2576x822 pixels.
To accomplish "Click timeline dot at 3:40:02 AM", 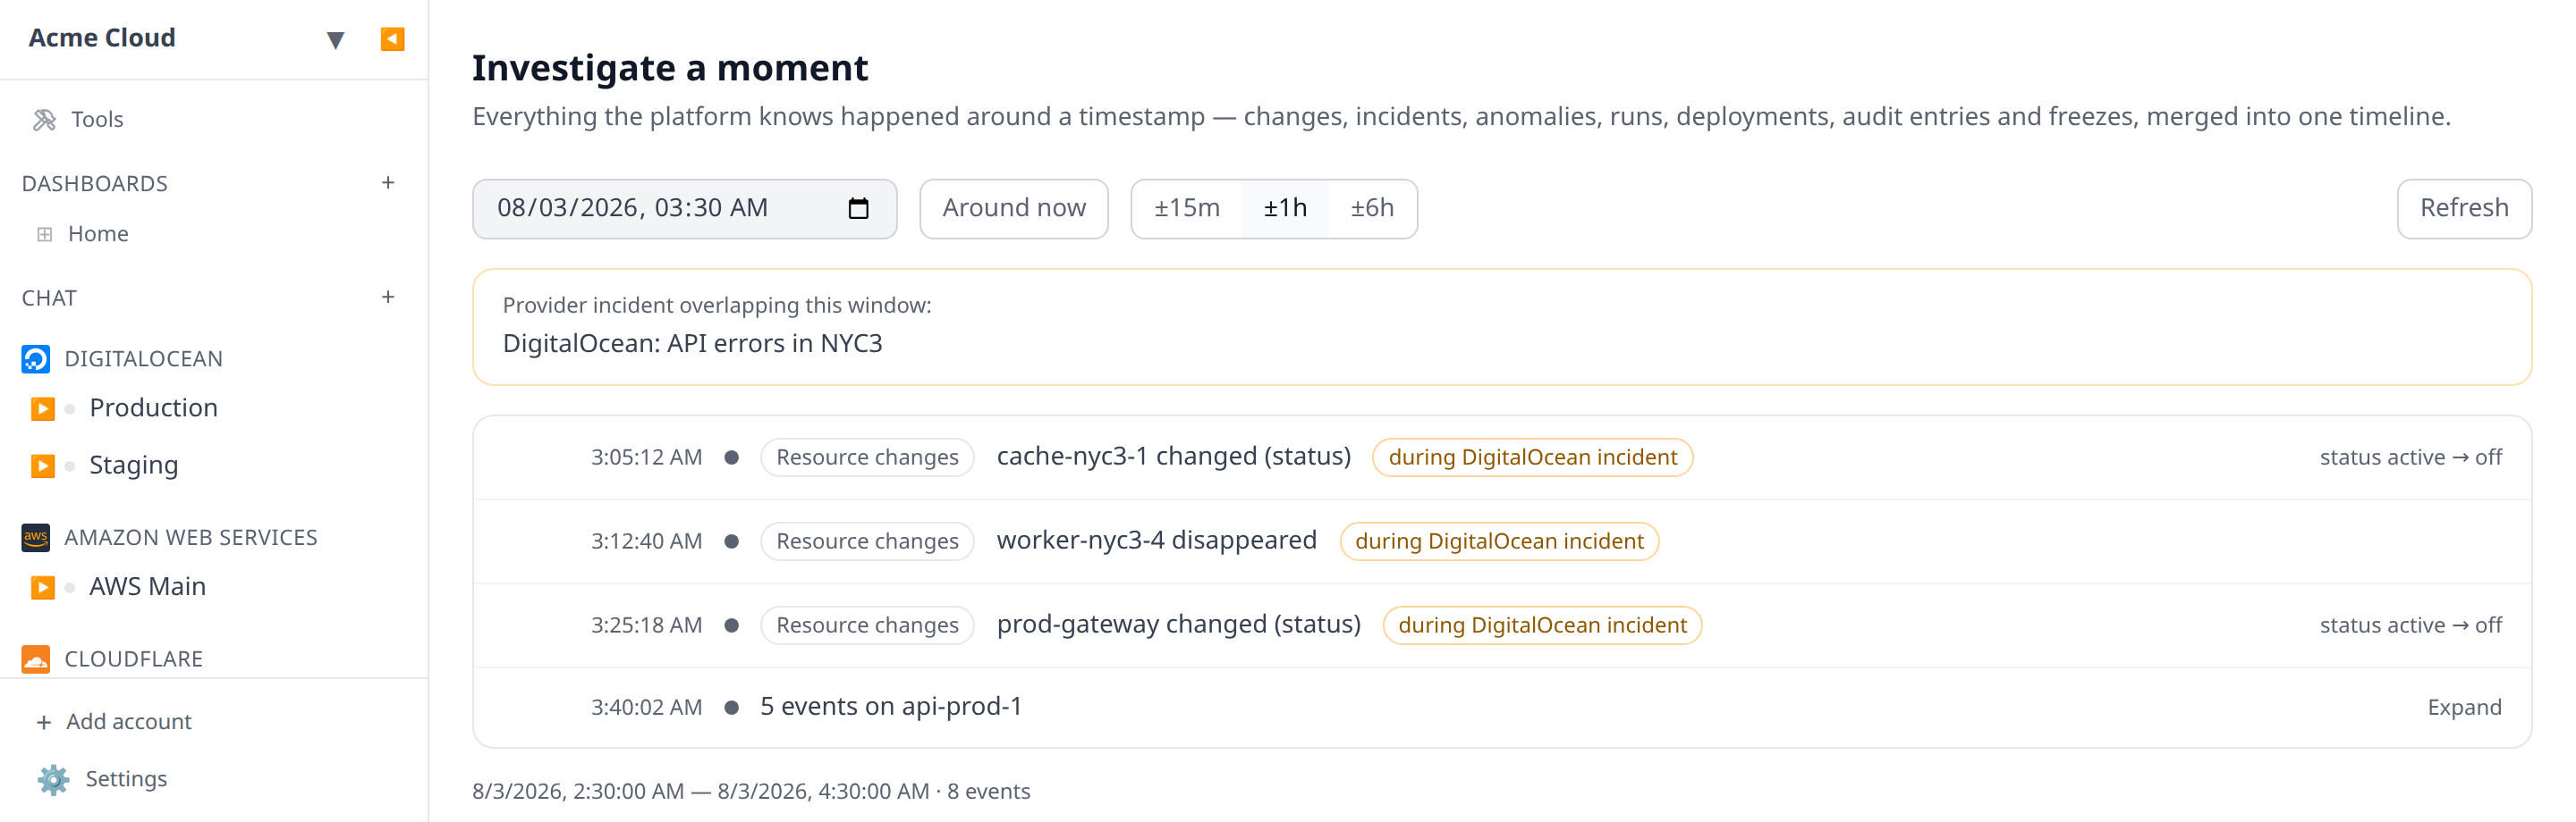I will click(731, 707).
